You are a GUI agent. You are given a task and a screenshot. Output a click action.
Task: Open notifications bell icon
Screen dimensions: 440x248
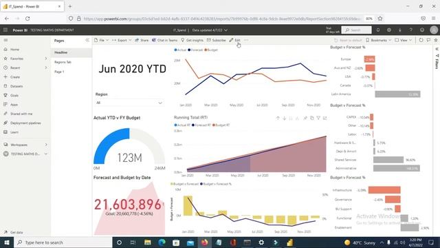click(378, 30)
